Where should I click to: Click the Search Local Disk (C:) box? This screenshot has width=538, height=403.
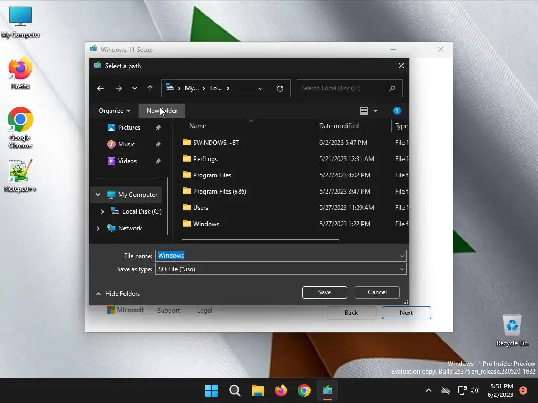click(x=349, y=88)
